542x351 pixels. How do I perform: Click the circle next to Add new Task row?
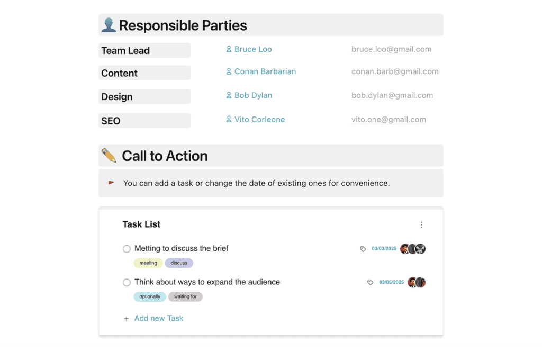[127, 318]
